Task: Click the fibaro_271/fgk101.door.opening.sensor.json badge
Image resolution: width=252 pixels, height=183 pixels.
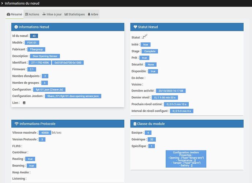Action: click(x=73, y=96)
